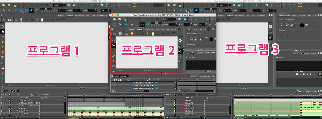This screenshot has width=322, height=119.
Task: Toggle Sound button in middle window
Action: [x=142, y=24]
